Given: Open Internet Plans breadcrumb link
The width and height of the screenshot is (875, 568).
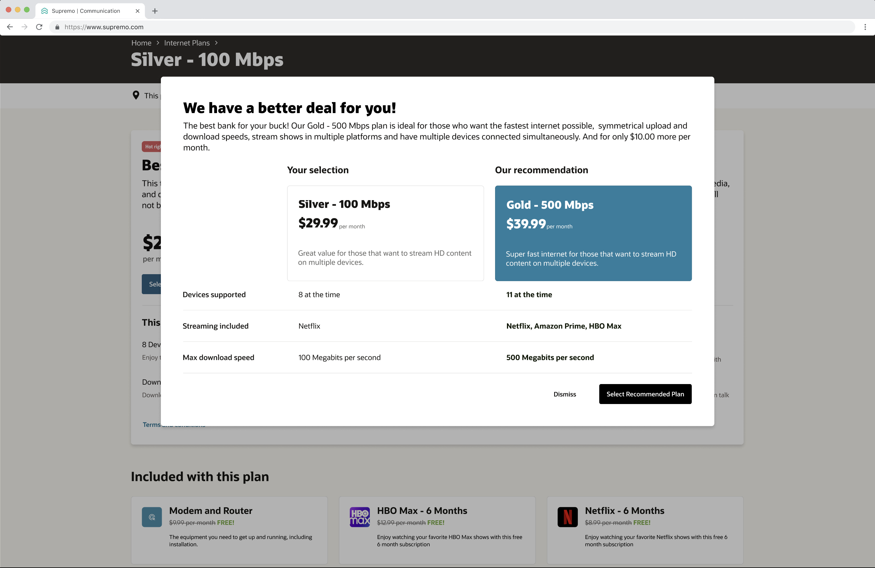Looking at the screenshot, I should [x=187, y=43].
